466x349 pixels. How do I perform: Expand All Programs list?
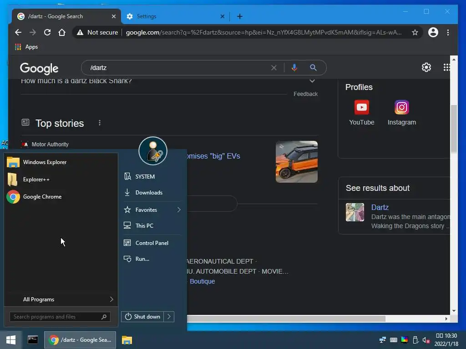61,299
